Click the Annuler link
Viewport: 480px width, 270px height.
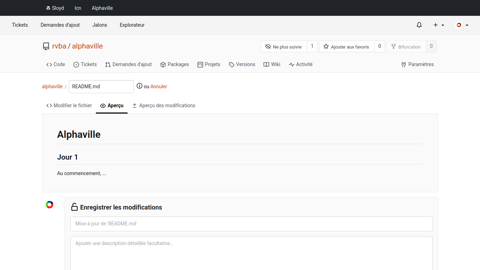pyautogui.click(x=159, y=86)
